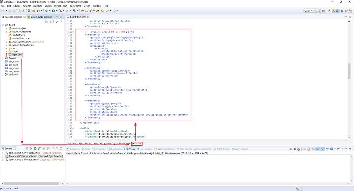Minimize the Package Explorer panel
This screenshot has width=354, height=191.
click(x=57, y=17)
